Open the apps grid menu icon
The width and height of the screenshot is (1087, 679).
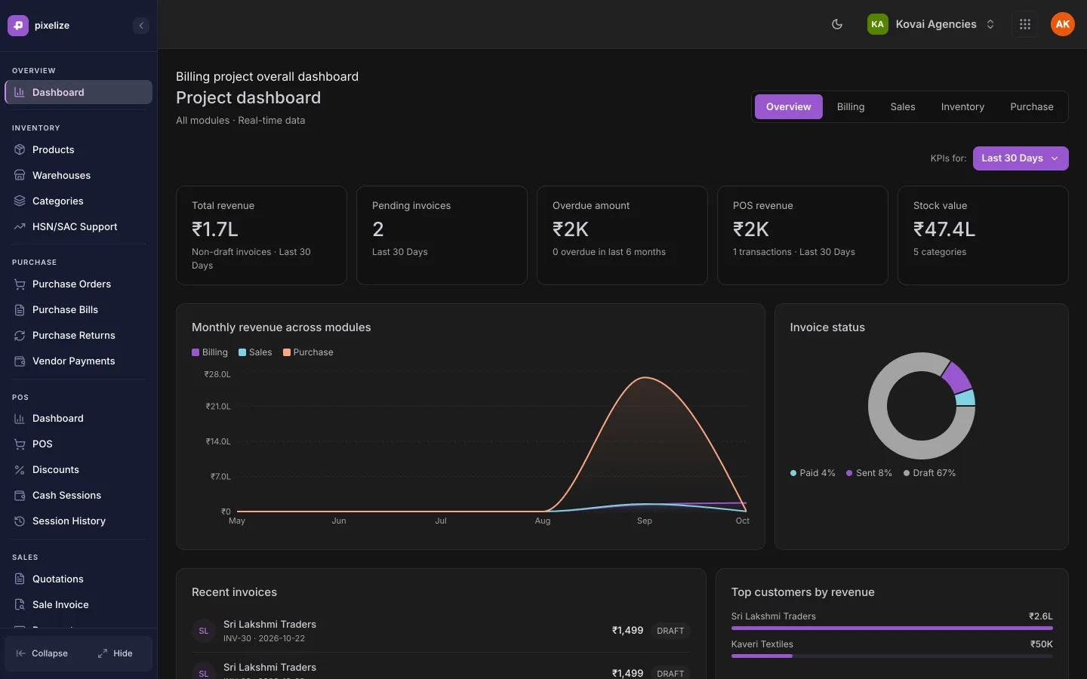[1025, 24]
